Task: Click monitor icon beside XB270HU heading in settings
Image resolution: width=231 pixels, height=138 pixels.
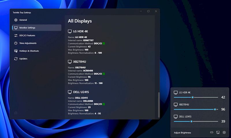Action: (x=70, y=62)
